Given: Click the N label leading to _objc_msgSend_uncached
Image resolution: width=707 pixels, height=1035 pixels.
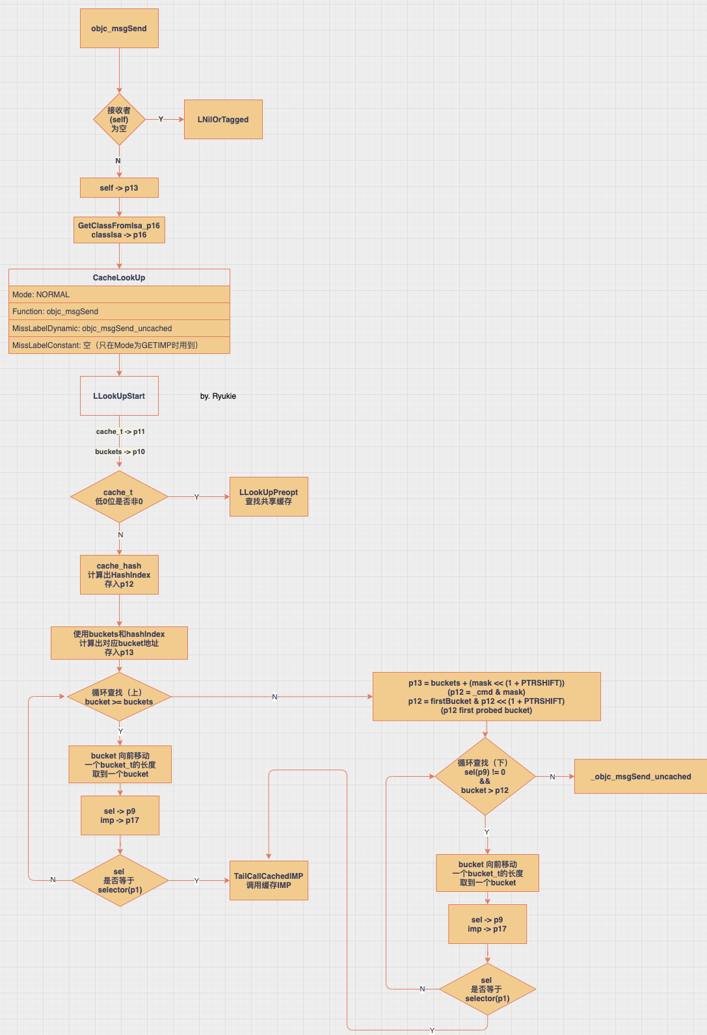Looking at the screenshot, I should coord(553,777).
